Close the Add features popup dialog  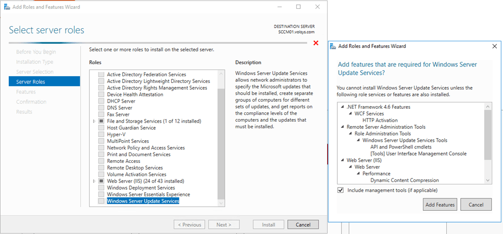[x=495, y=46]
